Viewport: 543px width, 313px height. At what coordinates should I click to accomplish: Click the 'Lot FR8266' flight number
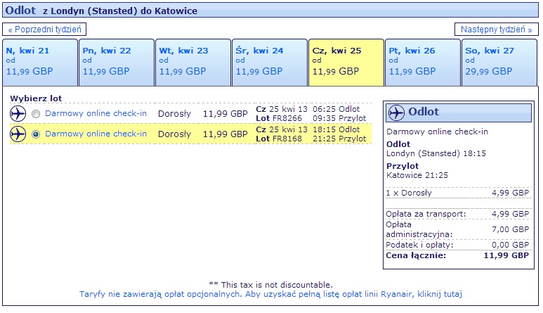tap(279, 119)
